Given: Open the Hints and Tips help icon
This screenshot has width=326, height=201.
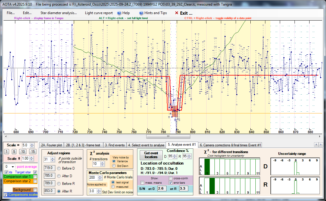Looking at the screenshot, I should (142, 13).
